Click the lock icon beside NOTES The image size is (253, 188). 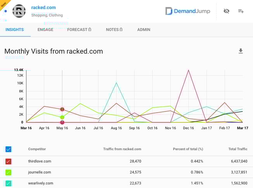pos(121,30)
